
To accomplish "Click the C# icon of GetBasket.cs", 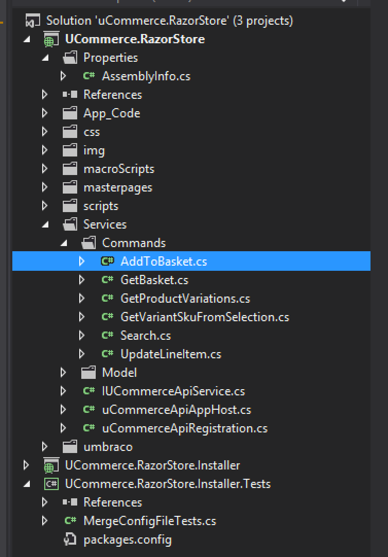I will pyautogui.click(x=107, y=280).
